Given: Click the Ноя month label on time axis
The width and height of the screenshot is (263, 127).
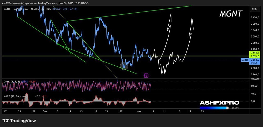Looking at the screenshot, I should [x=139, y=112].
